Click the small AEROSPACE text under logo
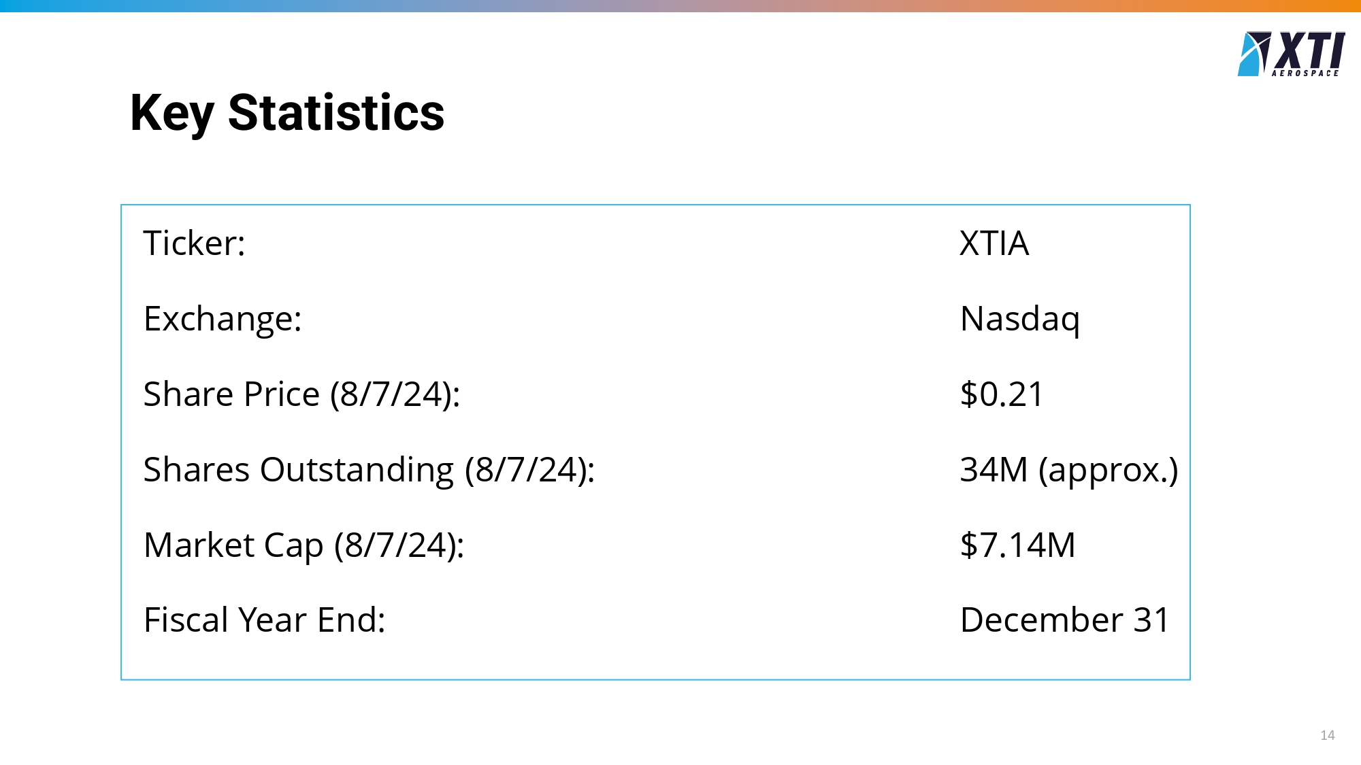The height and width of the screenshot is (765, 1361). coord(1305,73)
